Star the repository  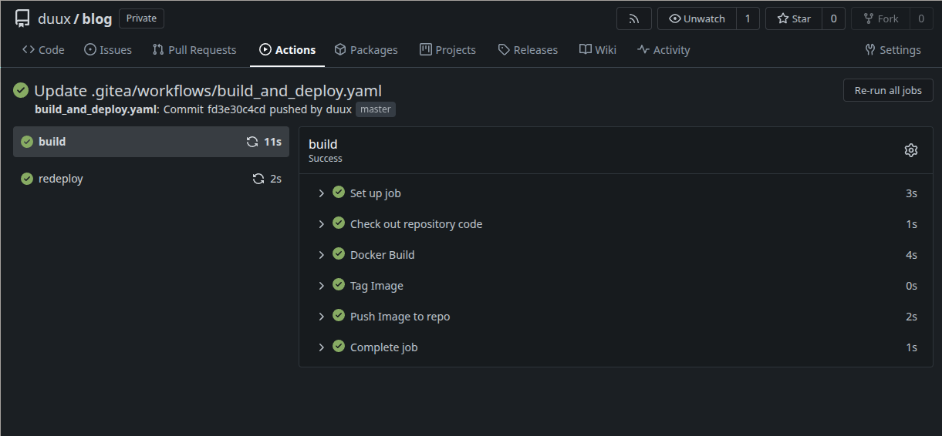pyautogui.click(x=793, y=18)
